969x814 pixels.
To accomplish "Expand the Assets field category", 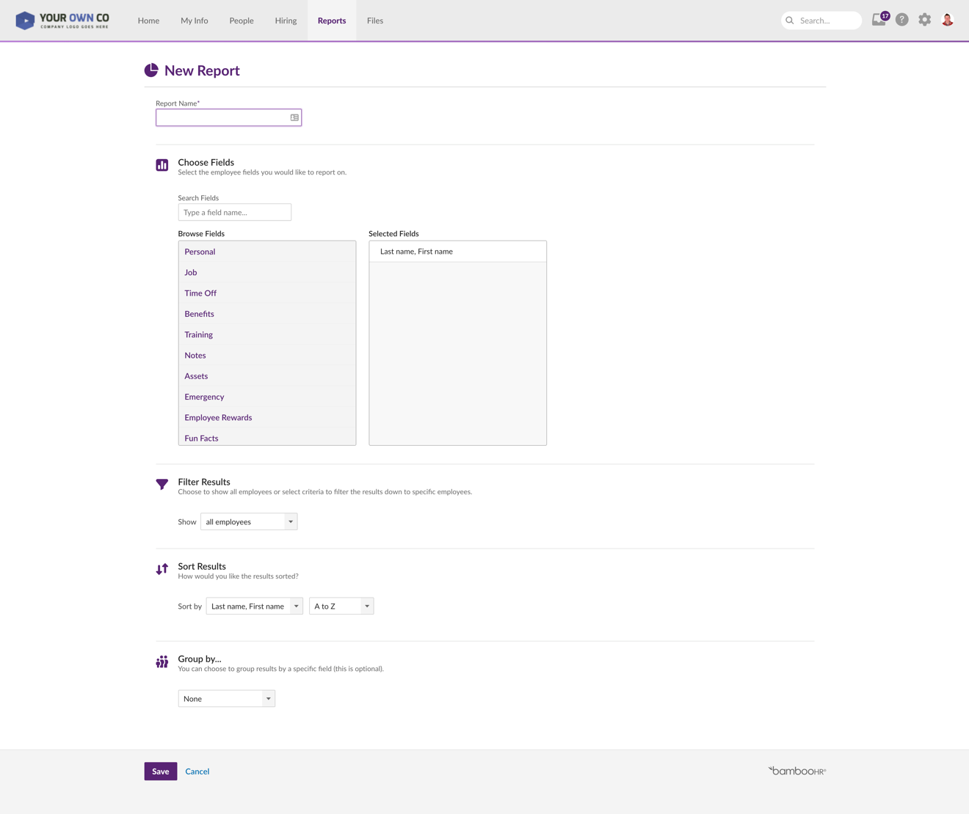I will point(267,375).
